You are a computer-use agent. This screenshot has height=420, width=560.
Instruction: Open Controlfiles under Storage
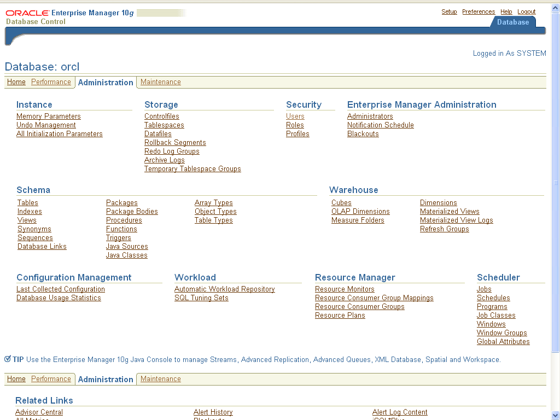162,116
